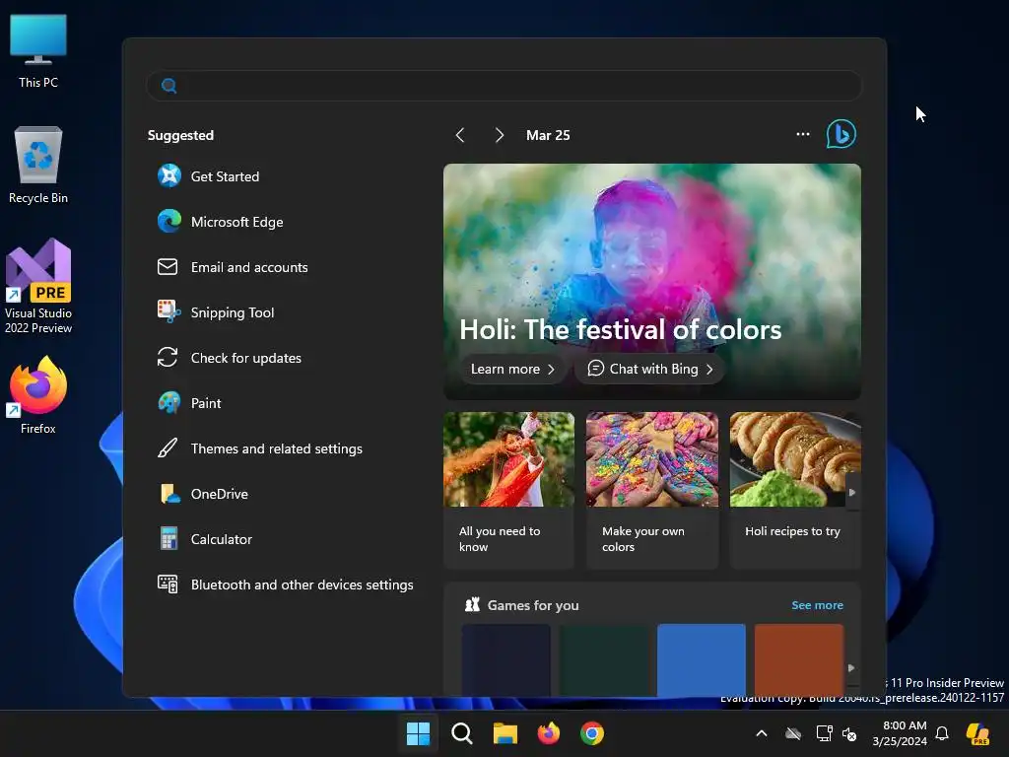Image resolution: width=1009 pixels, height=757 pixels.
Task: Open This PC desktop icon
Action: pos(38,51)
